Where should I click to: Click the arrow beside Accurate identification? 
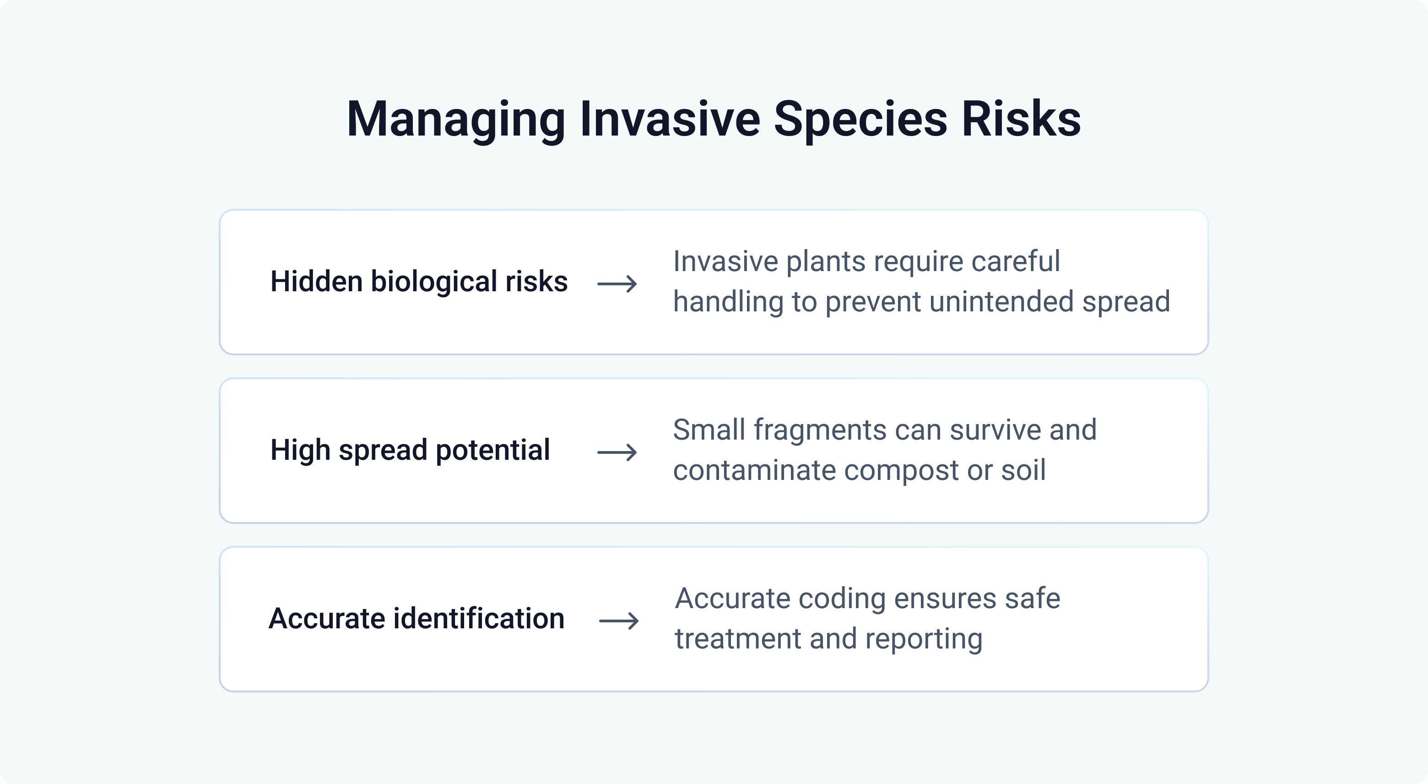coord(619,621)
